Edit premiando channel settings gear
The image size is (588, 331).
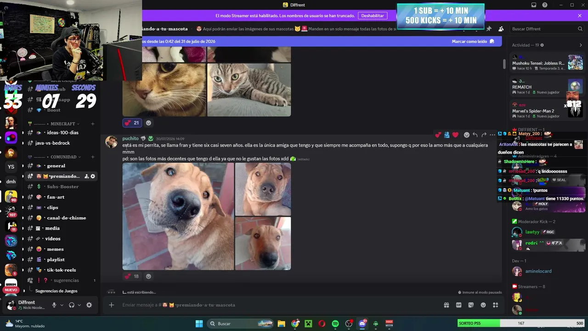point(93,176)
